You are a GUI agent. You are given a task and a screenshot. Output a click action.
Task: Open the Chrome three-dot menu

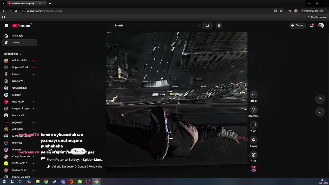coord(325,11)
